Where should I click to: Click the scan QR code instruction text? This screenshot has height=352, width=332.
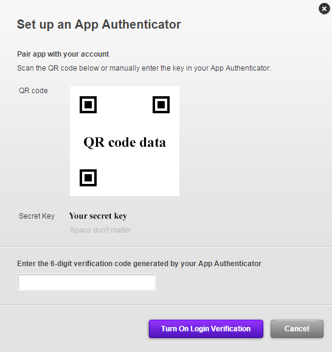point(144,68)
